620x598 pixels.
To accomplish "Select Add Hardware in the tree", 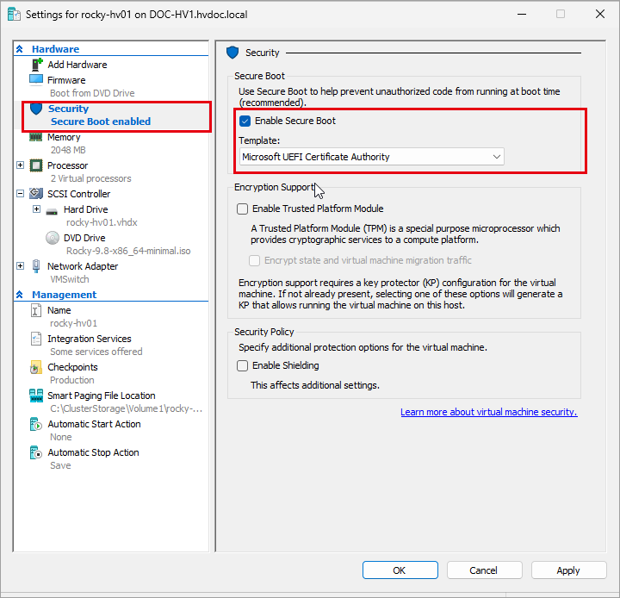I will [77, 65].
